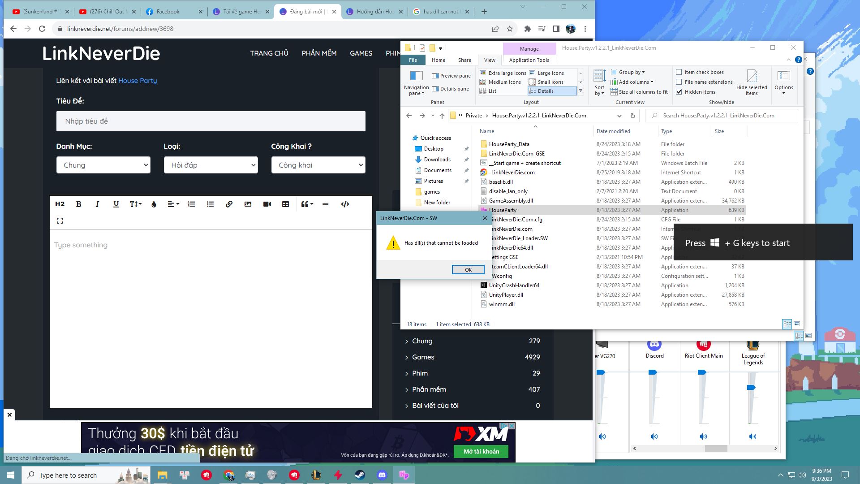This screenshot has height=484, width=860.
Task: Click the italic formatting icon
Action: pyautogui.click(x=97, y=204)
